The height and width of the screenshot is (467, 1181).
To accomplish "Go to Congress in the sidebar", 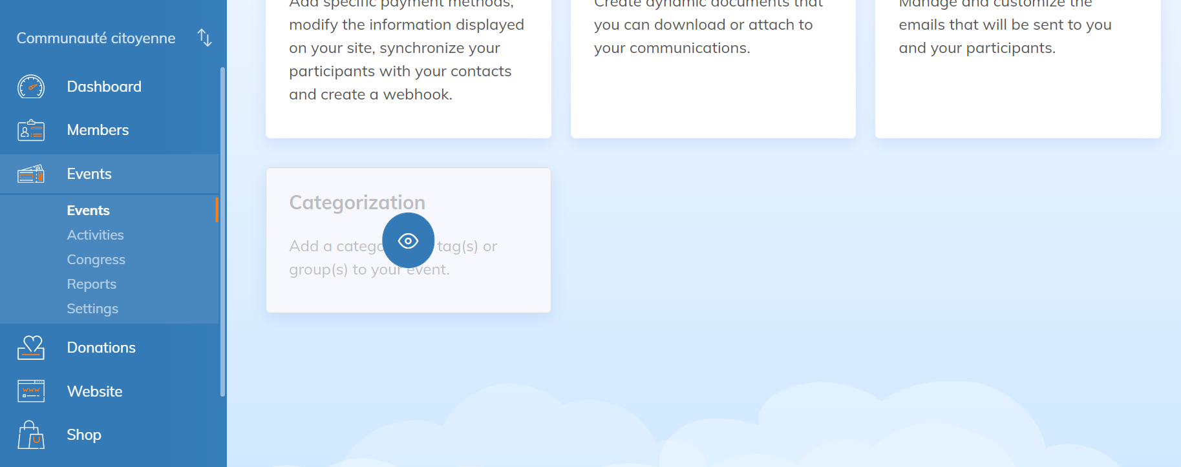I will point(96,260).
